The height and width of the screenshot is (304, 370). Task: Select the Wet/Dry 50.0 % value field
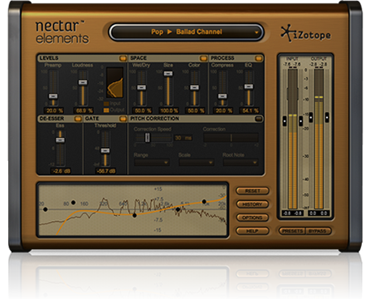[143, 110]
